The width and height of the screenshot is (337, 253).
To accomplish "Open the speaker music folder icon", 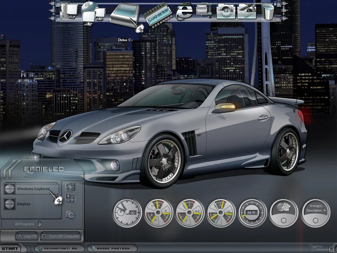I will pyautogui.click(x=226, y=12).
